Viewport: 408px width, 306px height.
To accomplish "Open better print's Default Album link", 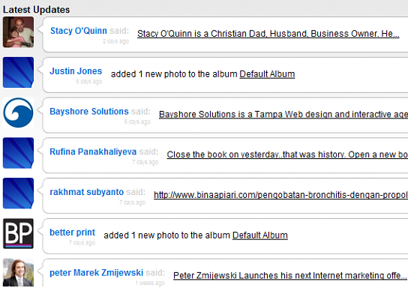I will [x=260, y=235].
